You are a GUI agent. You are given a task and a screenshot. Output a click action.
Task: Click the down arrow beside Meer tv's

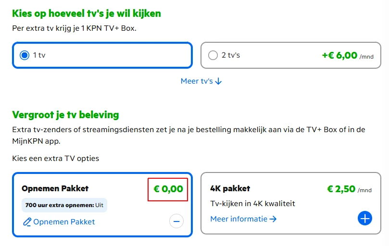point(219,81)
